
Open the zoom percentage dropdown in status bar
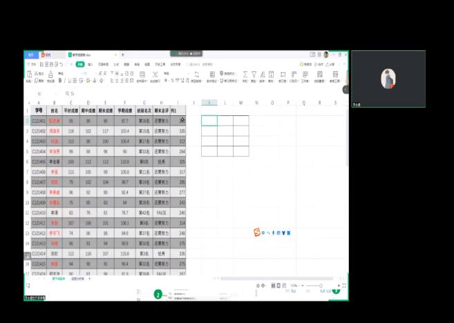[295, 285]
